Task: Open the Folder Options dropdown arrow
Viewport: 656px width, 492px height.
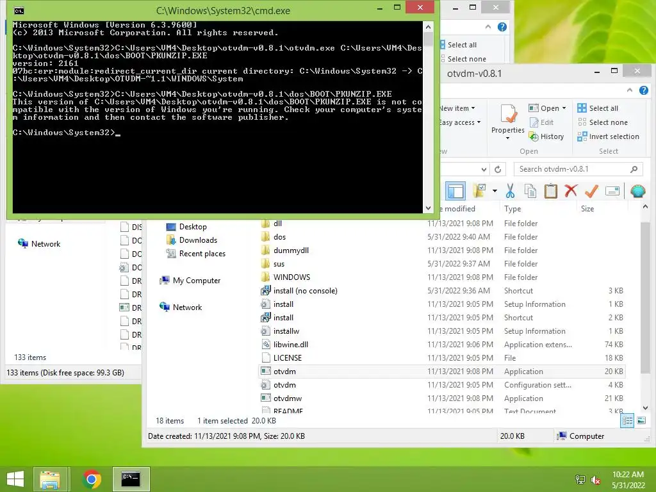Action: pos(495,191)
